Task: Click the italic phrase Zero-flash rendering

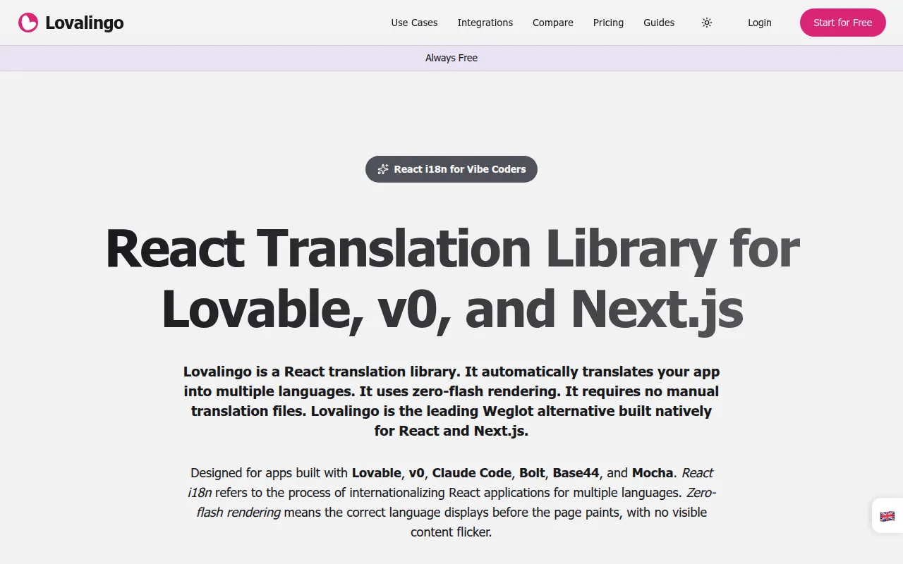Action: click(x=456, y=502)
